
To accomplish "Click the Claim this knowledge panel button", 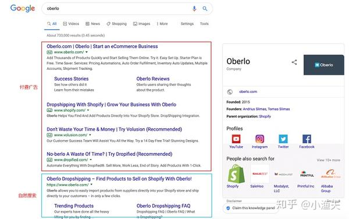I will (251, 208).
